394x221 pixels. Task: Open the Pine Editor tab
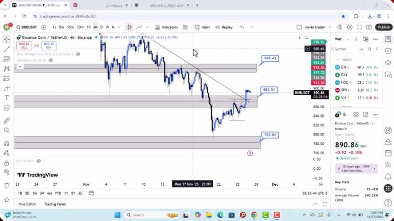[27, 204]
